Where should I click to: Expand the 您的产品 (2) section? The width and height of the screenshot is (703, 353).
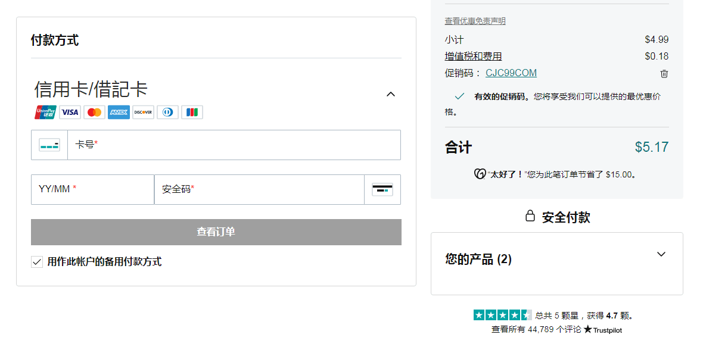pyautogui.click(x=661, y=254)
